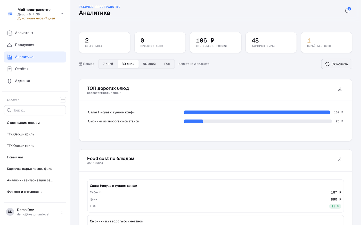Open Ассистент in the sidebar
361x225 pixels.
(35, 33)
